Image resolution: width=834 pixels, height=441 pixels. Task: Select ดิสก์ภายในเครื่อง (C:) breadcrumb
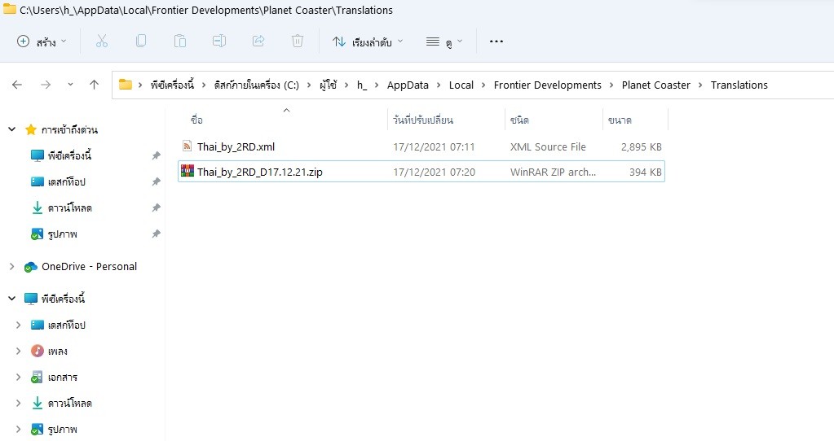256,85
